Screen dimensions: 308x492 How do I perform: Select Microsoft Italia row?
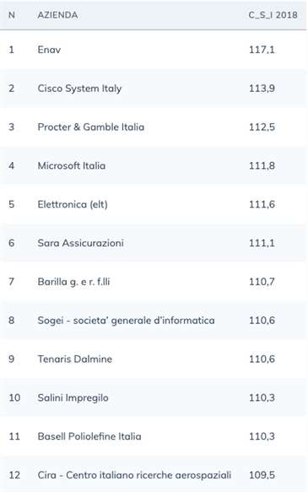tap(153, 165)
